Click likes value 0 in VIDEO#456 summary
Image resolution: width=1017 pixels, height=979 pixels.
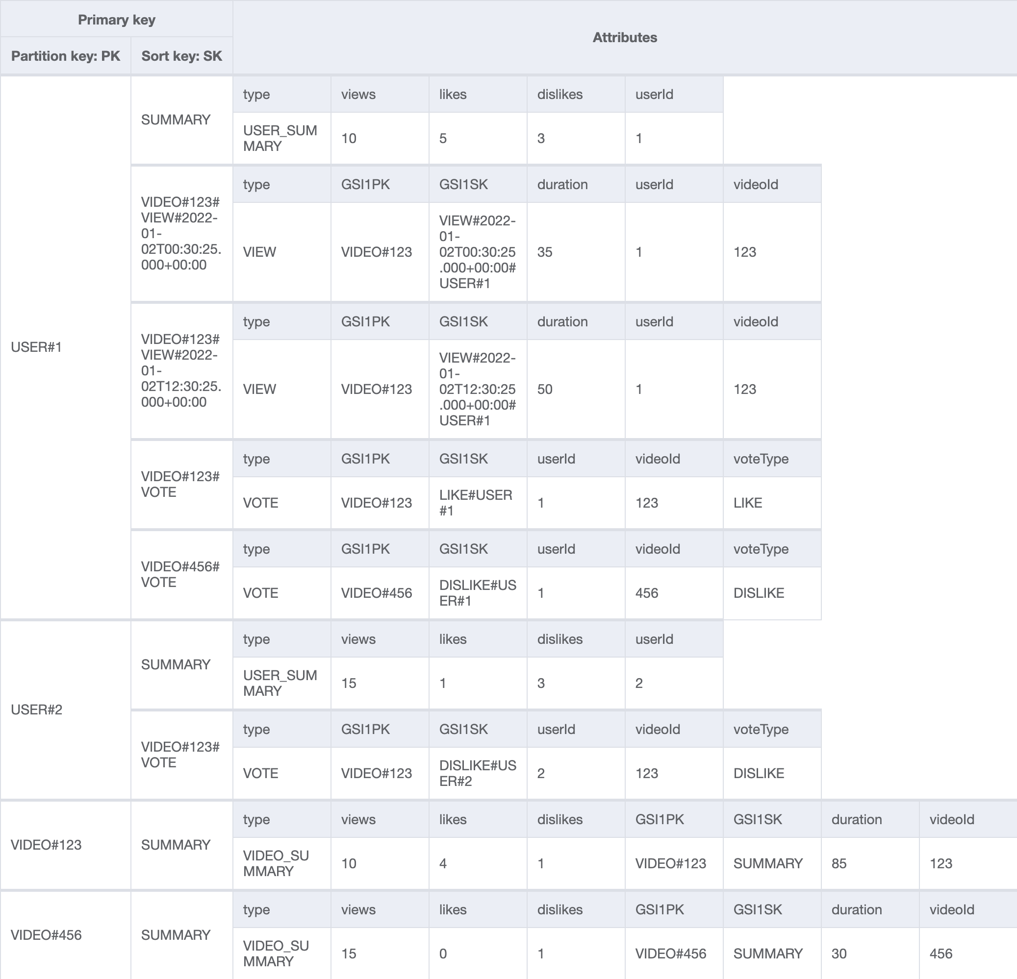click(478, 954)
